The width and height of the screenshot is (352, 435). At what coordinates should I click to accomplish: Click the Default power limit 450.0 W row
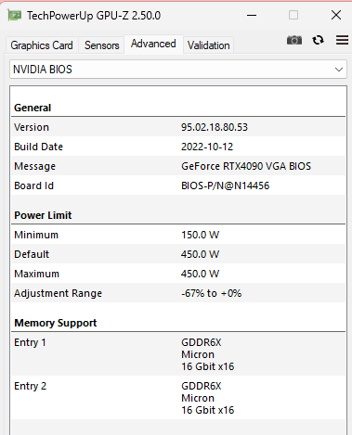tap(178, 254)
